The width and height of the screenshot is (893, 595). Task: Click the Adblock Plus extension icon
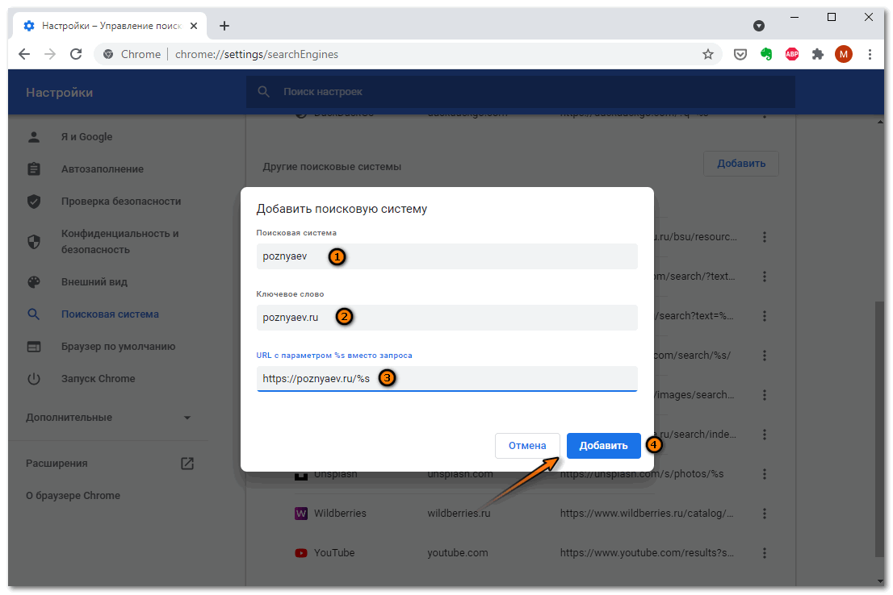[x=792, y=55]
